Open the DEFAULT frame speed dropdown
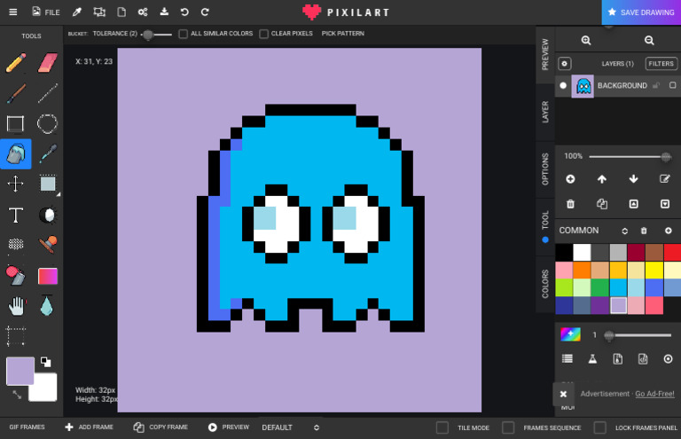 click(290, 427)
